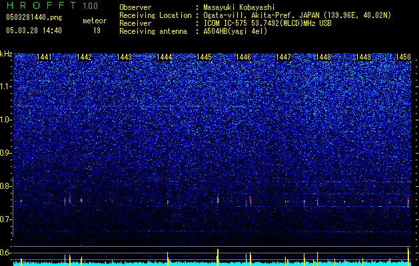This screenshot has height=266, width=419.
Task: Click the 1449 time marker
Action: click(364, 57)
